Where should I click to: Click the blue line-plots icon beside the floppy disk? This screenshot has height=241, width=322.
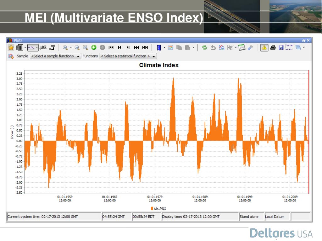(289, 48)
